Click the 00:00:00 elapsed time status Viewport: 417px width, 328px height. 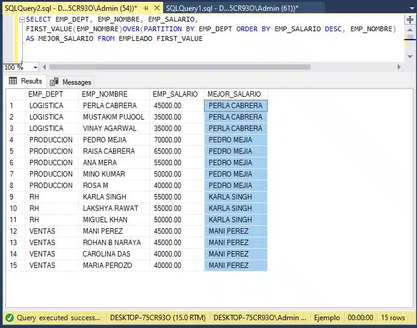360,318
